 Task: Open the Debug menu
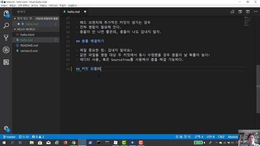point(53,6)
